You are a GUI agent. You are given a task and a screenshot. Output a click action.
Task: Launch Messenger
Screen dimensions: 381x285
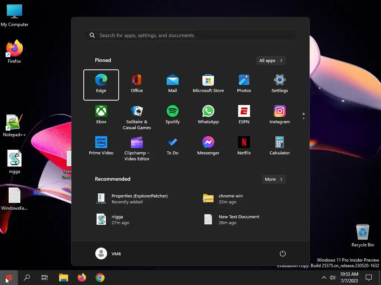(x=208, y=146)
